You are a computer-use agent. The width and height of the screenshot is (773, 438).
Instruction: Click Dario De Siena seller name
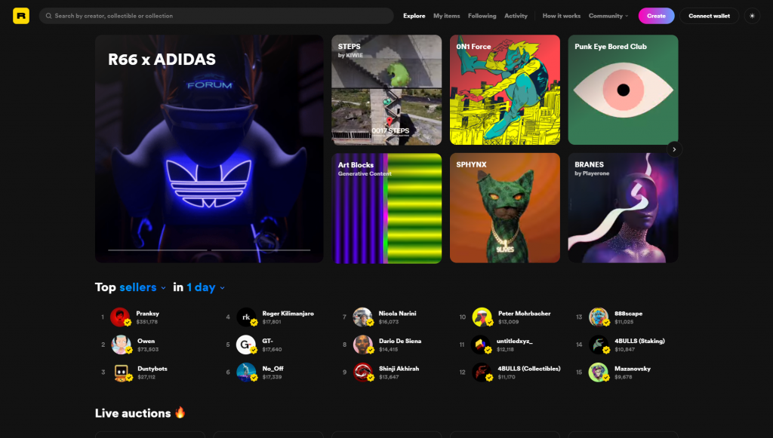(400, 341)
